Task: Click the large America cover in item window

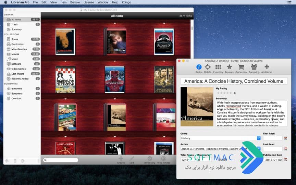Action: coord(197,107)
